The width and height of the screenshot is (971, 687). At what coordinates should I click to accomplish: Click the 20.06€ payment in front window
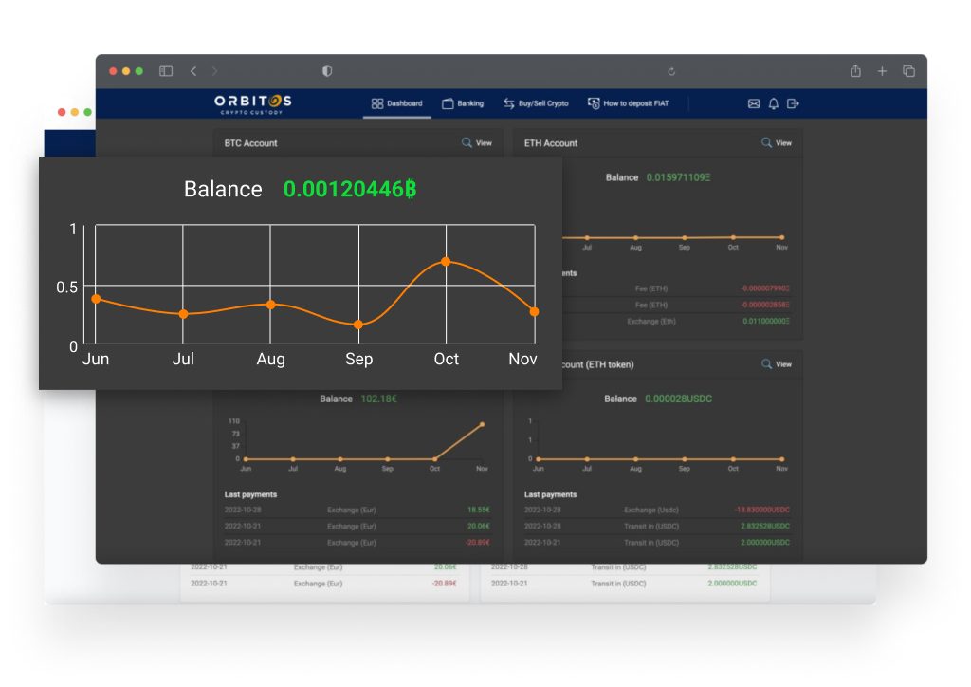[478, 526]
